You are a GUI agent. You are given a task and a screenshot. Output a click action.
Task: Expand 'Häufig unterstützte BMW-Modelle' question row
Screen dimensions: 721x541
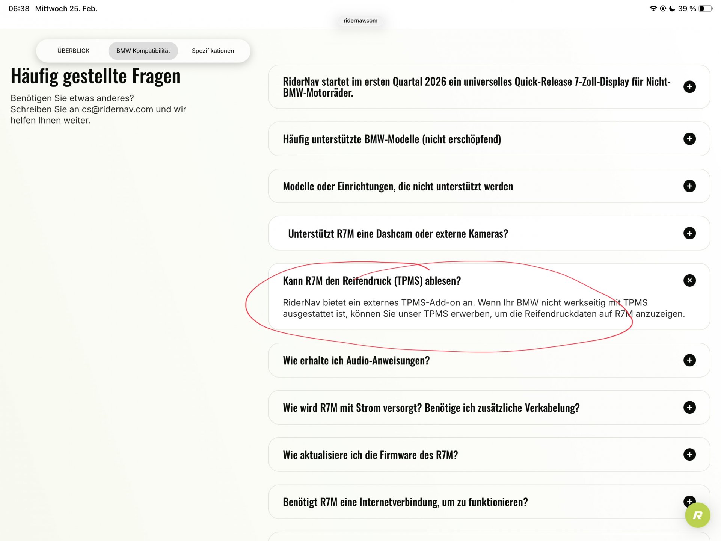click(x=392, y=139)
